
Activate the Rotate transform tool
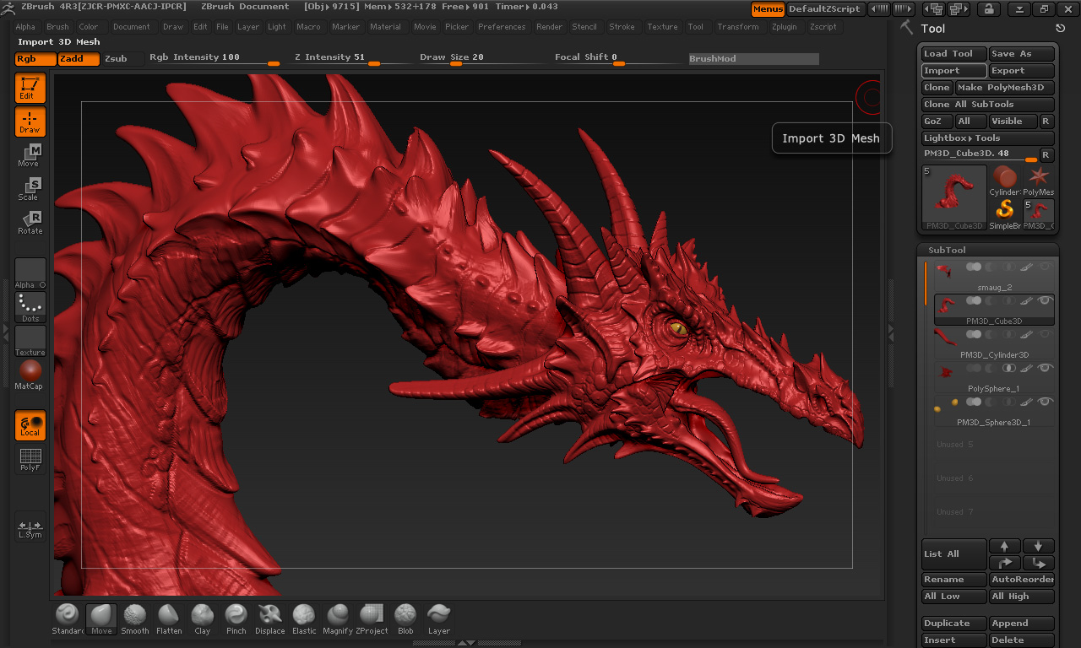(30, 223)
